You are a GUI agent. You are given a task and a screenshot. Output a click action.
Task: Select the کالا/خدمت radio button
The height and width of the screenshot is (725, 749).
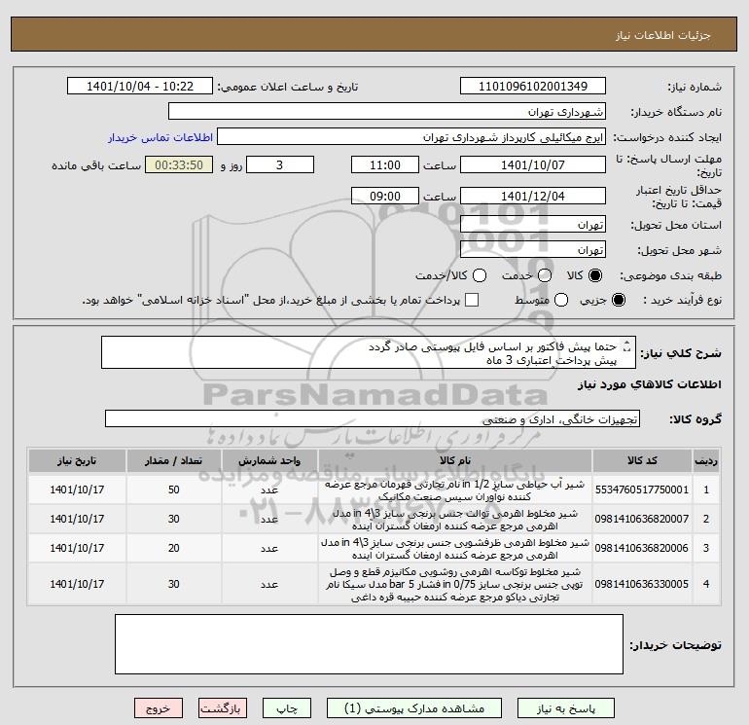tap(480, 275)
